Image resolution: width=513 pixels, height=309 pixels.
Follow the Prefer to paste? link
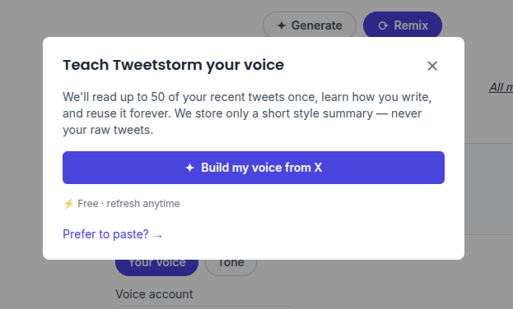[x=113, y=234]
